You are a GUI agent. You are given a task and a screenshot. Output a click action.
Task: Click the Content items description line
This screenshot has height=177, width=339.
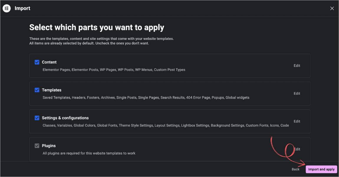pos(114,70)
